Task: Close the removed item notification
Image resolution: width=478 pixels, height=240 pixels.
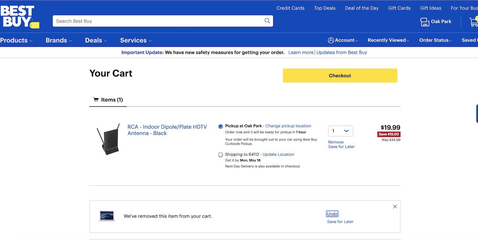Action: (395, 207)
